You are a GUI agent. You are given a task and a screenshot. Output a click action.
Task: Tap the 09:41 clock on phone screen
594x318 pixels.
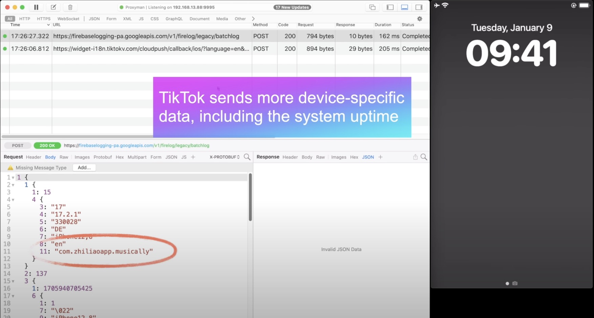(x=511, y=53)
